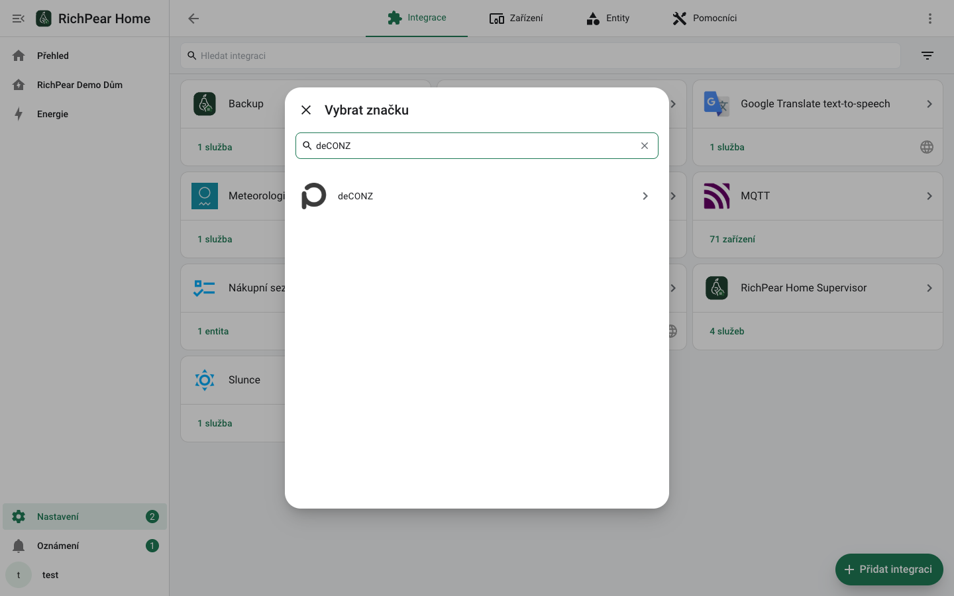This screenshot has height=596, width=954.
Task: Click 1 služba link under Meteorologi
Action: pos(215,239)
